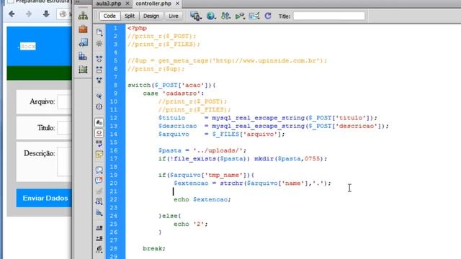Click the "switch($_POST['acao']){" code line
Screen dimensions: 461x259
pyautogui.click(x=171, y=86)
